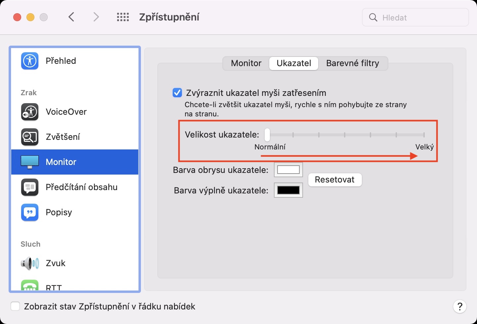Open the Barva obrysu ukazatele color well
Screen dimensions: 477x324
pyautogui.click(x=288, y=170)
